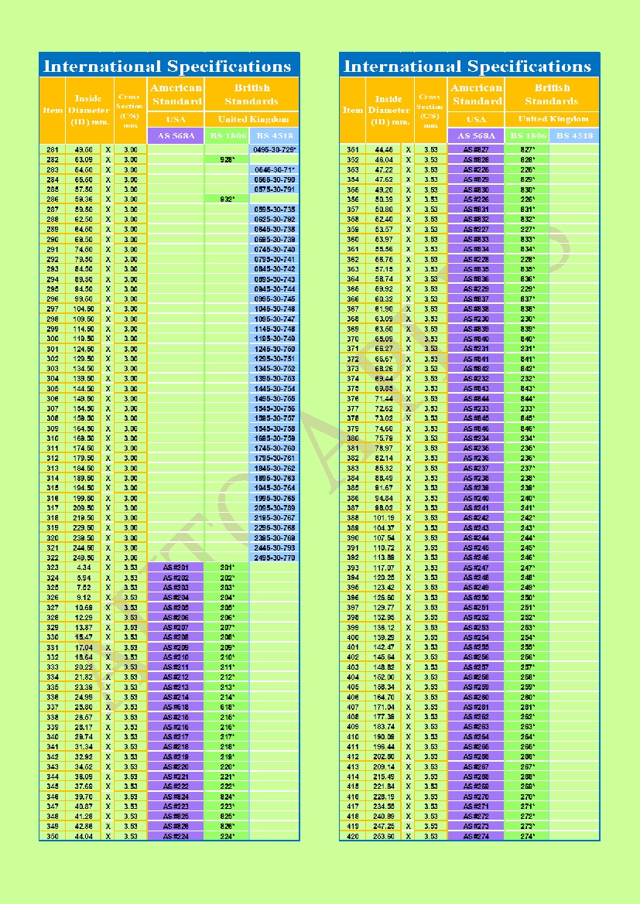This screenshot has height=904, width=640.
Task: Select item number 281 row cell
Action: tap(53, 149)
